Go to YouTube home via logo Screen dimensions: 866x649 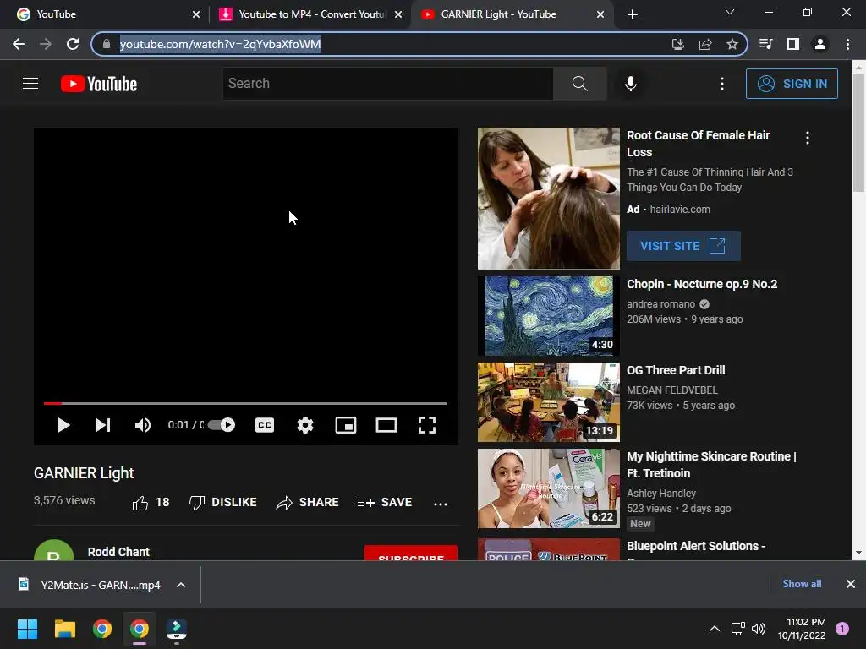[x=99, y=84]
